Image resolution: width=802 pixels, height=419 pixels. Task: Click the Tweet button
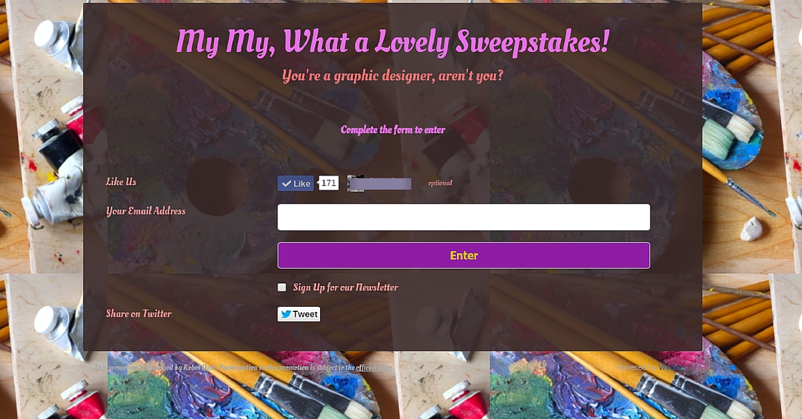[x=299, y=314]
